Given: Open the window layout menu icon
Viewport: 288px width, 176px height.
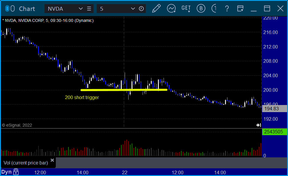Looking at the screenshot, I should pyautogui.click(x=240, y=9).
